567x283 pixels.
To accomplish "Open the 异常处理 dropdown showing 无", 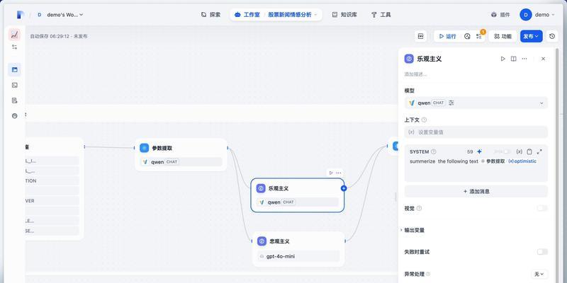I will 539,275.
